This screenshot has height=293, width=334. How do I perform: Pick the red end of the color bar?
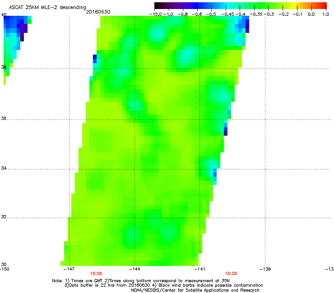click(324, 6)
